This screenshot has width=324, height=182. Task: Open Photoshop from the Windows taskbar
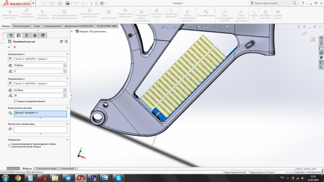[x=93, y=178]
